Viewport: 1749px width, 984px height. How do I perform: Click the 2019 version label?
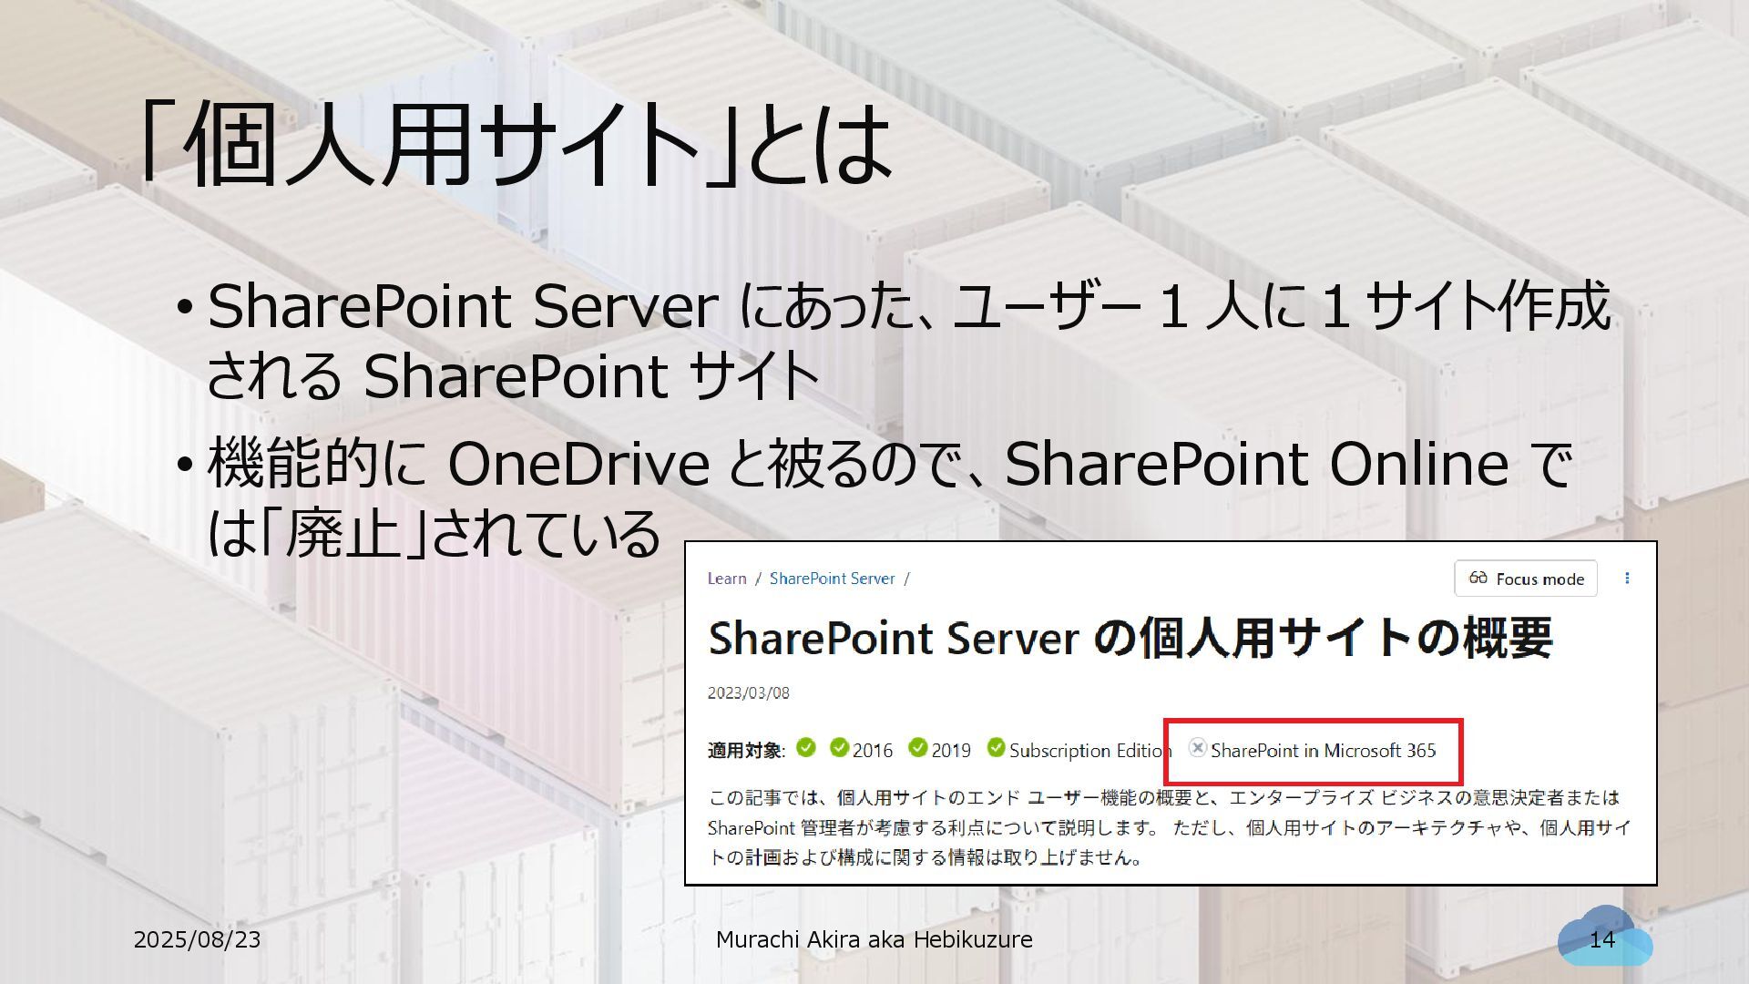[951, 751]
